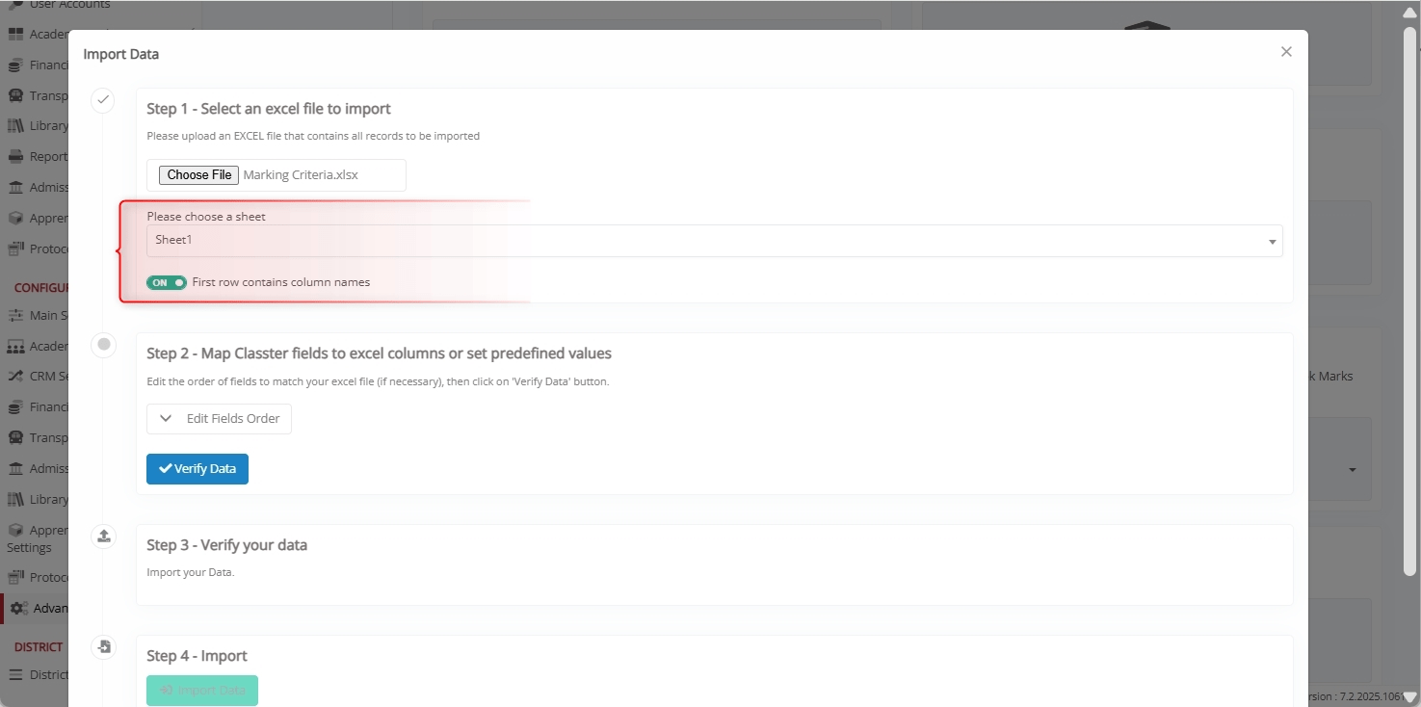Click the Reports printer icon in sidebar
1421x707 pixels.
(x=15, y=156)
